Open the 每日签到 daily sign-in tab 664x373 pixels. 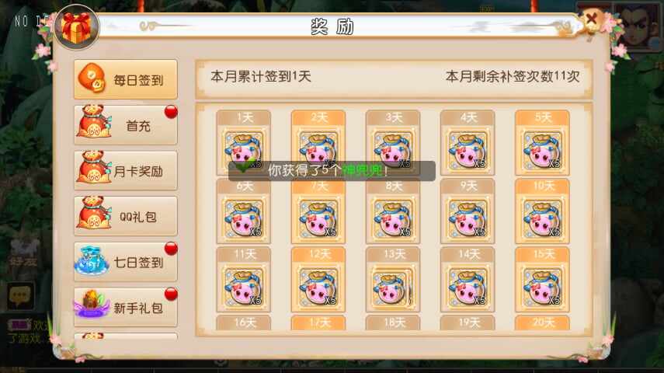click(125, 79)
